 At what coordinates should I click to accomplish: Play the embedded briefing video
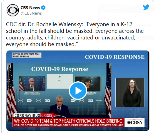click(78, 91)
